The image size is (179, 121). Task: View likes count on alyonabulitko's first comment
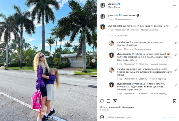122,30
